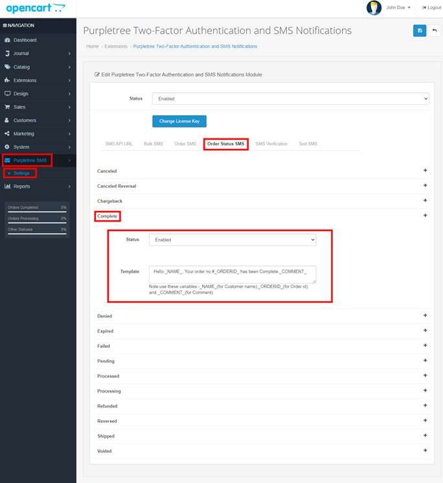Click the Other Statuses progress bar
Viewport: 443px width, 483px height.
tap(37, 234)
